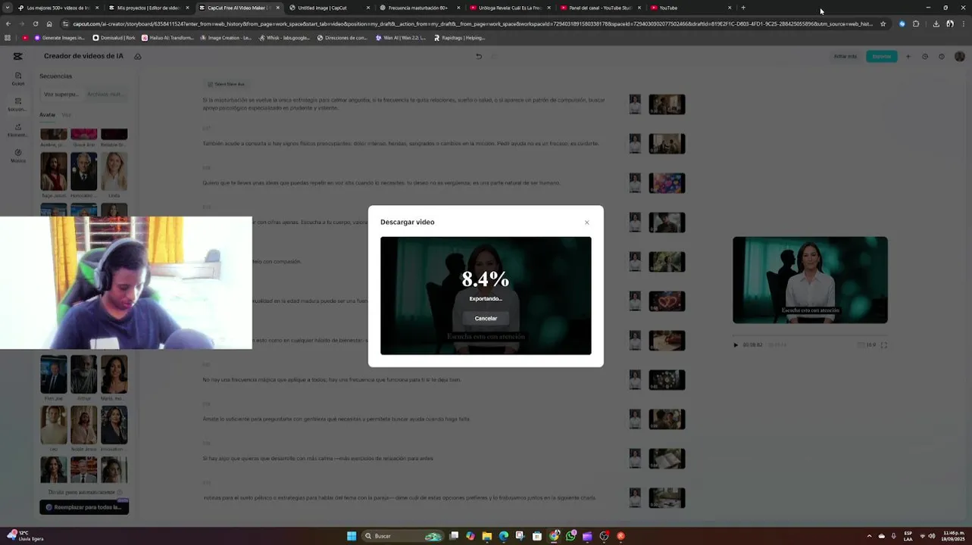Screen dimensions: 972x545
Task: Play the preview video
Action: (x=736, y=345)
